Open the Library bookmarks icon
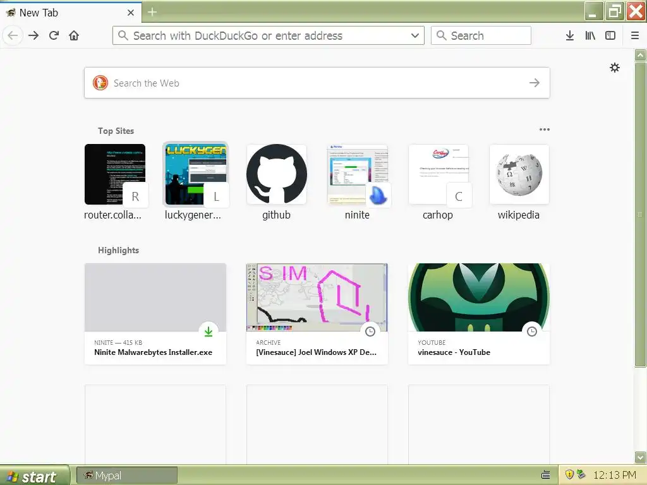Image resolution: width=647 pixels, height=485 pixels. tap(590, 35)
